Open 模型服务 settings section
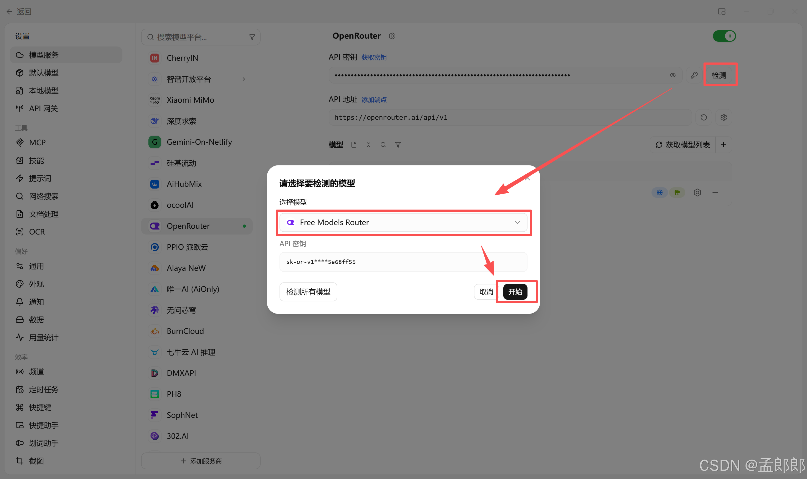The height and width of the screenshot is (479, 807). [66, 55]
